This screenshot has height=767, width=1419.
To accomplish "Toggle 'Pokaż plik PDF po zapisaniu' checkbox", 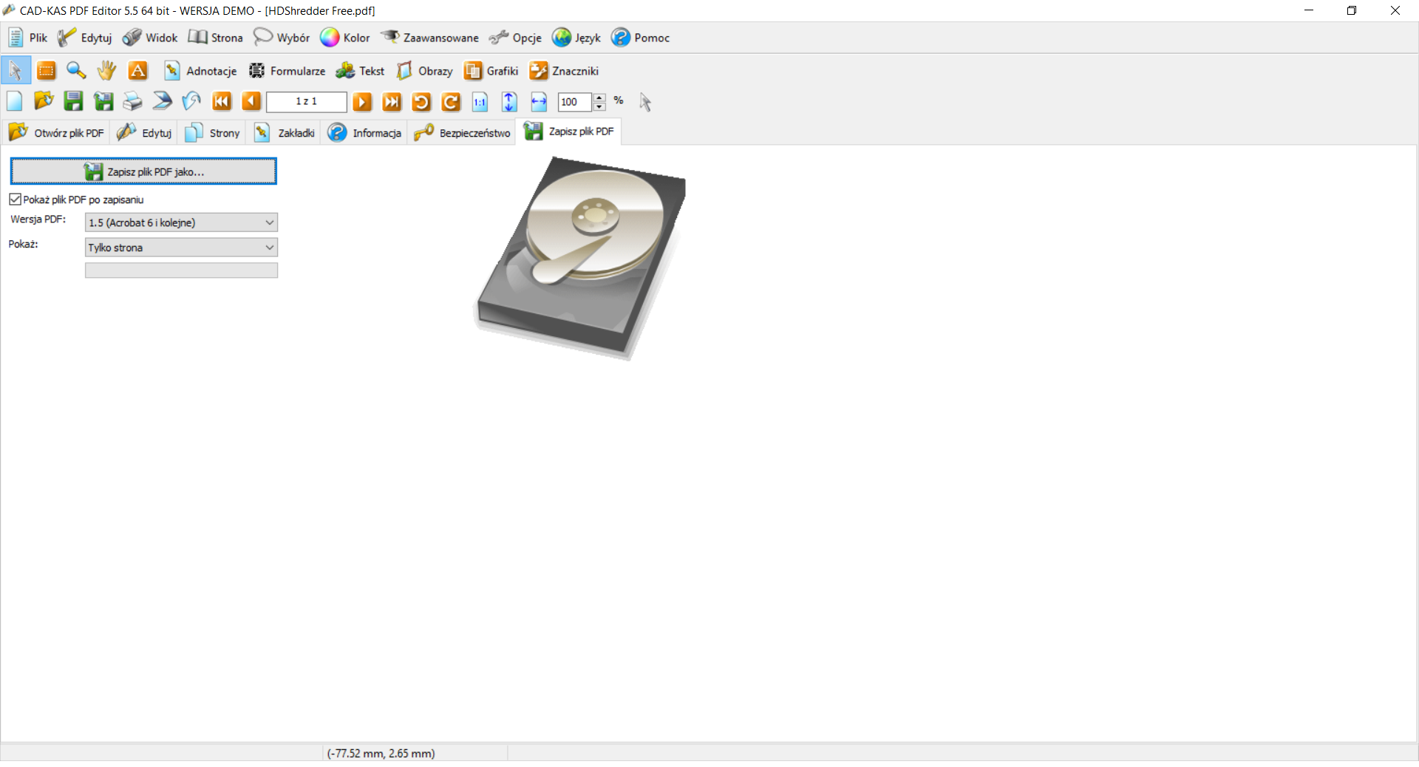I will pyautogui.click(x=16, y=200).
